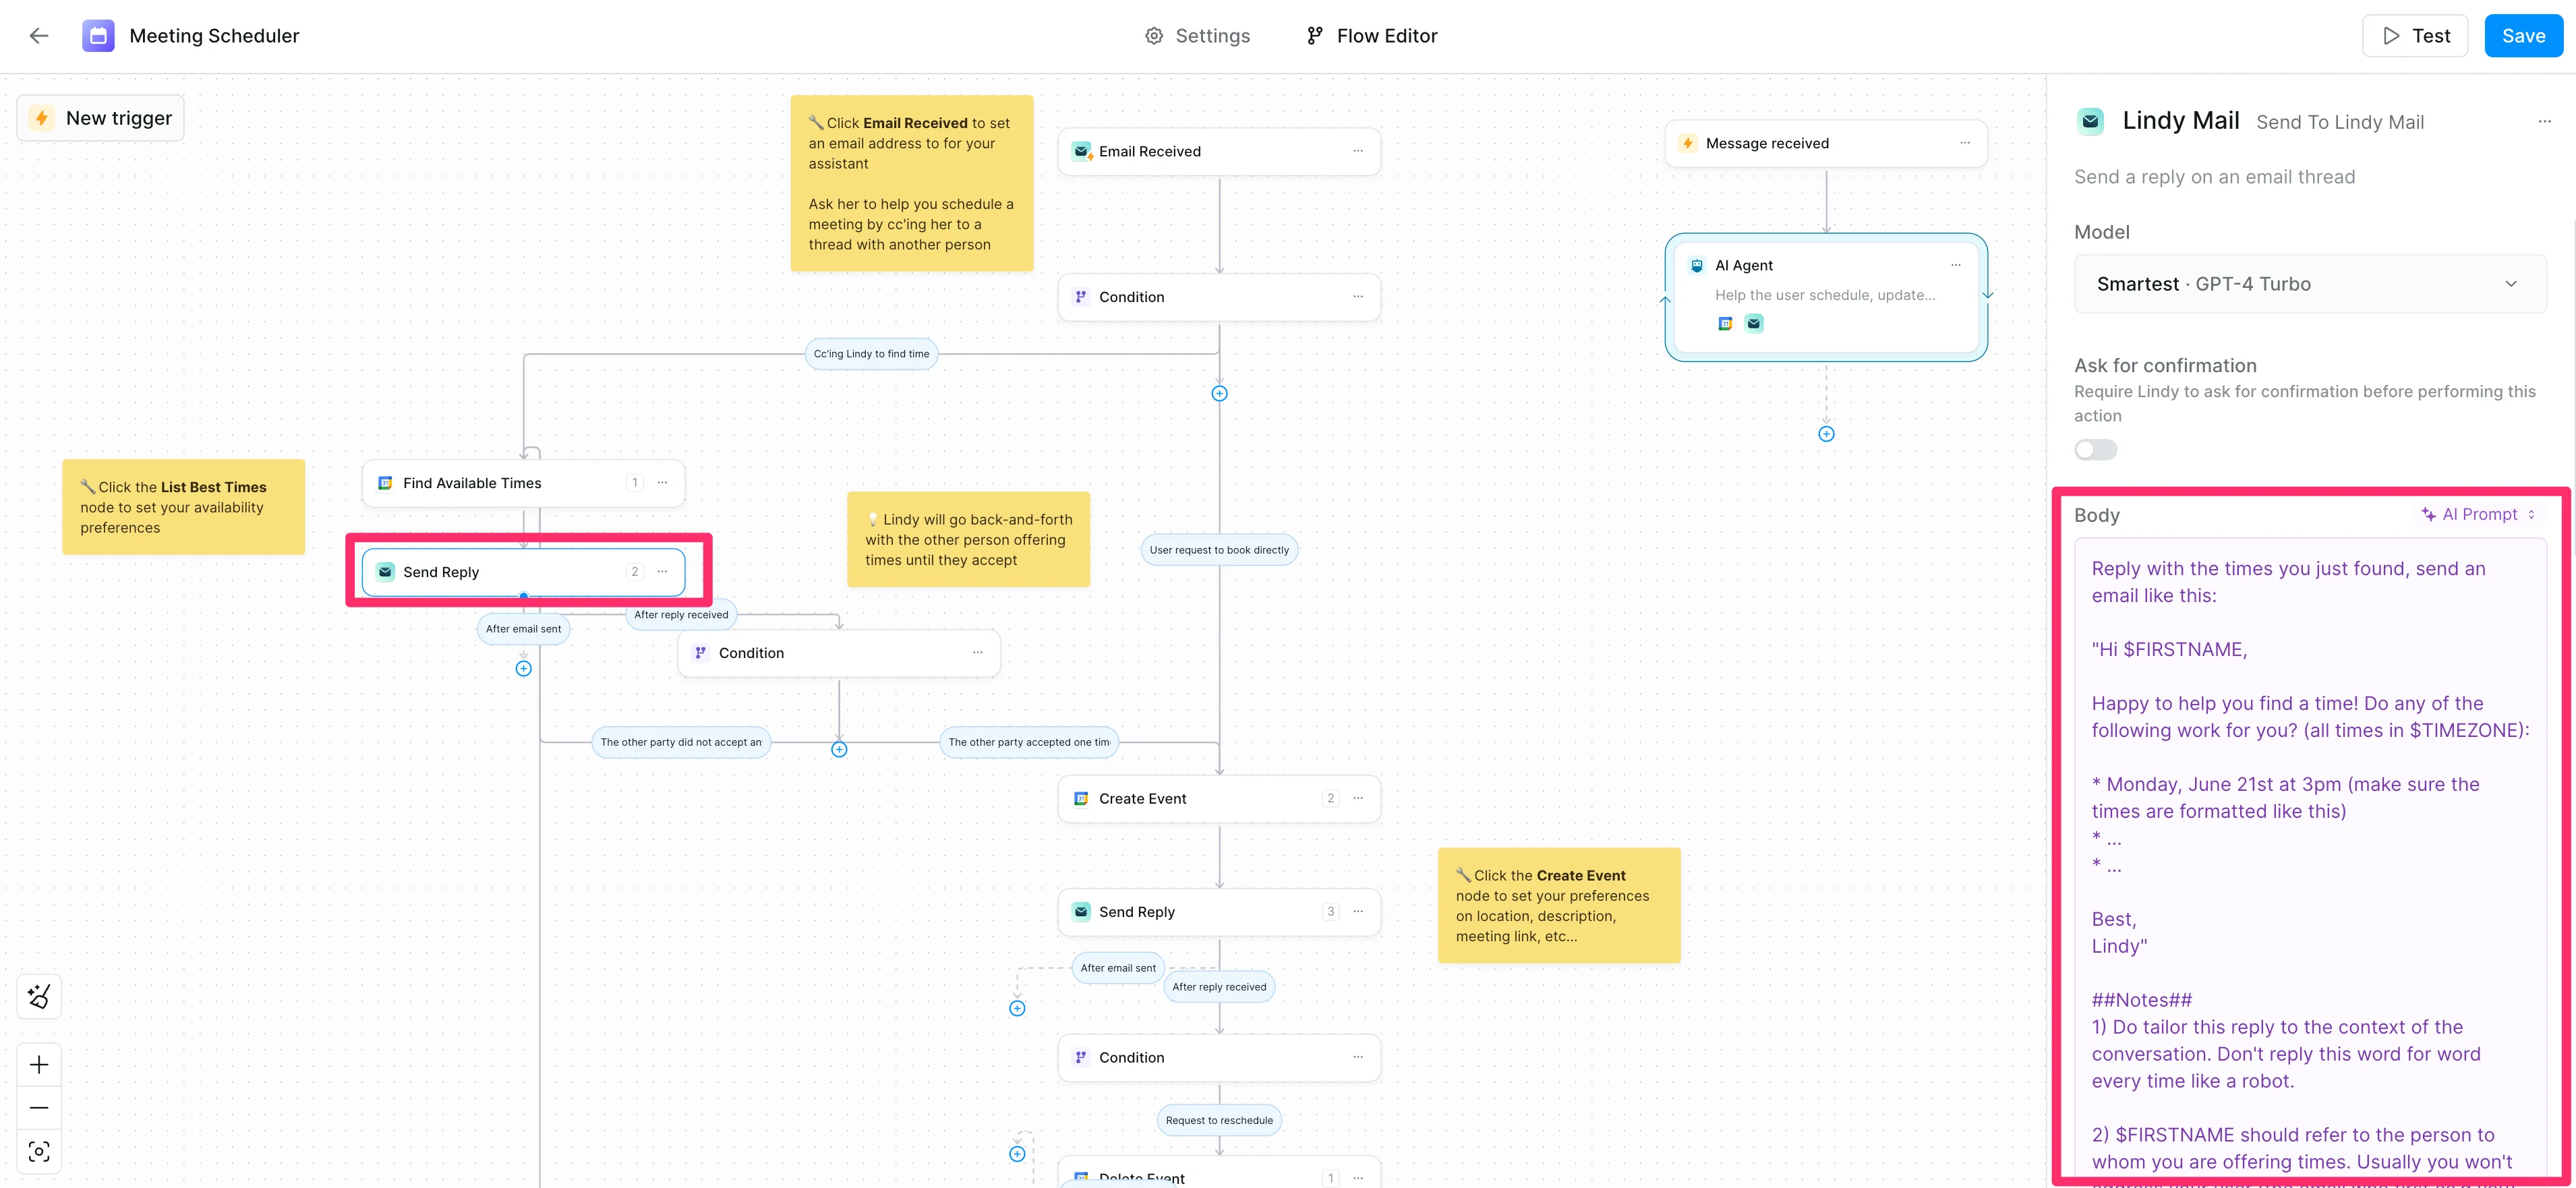This screenshot has width=2576, height=1188.
Task: Open the Email Received node options menu
Action: [1358, 151]
